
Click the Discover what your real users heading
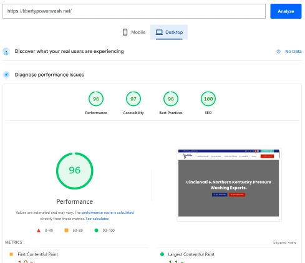pos(69,52)
